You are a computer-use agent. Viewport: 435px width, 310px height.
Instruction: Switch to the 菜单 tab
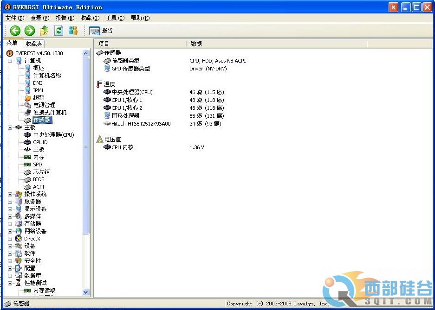[13, 43]
